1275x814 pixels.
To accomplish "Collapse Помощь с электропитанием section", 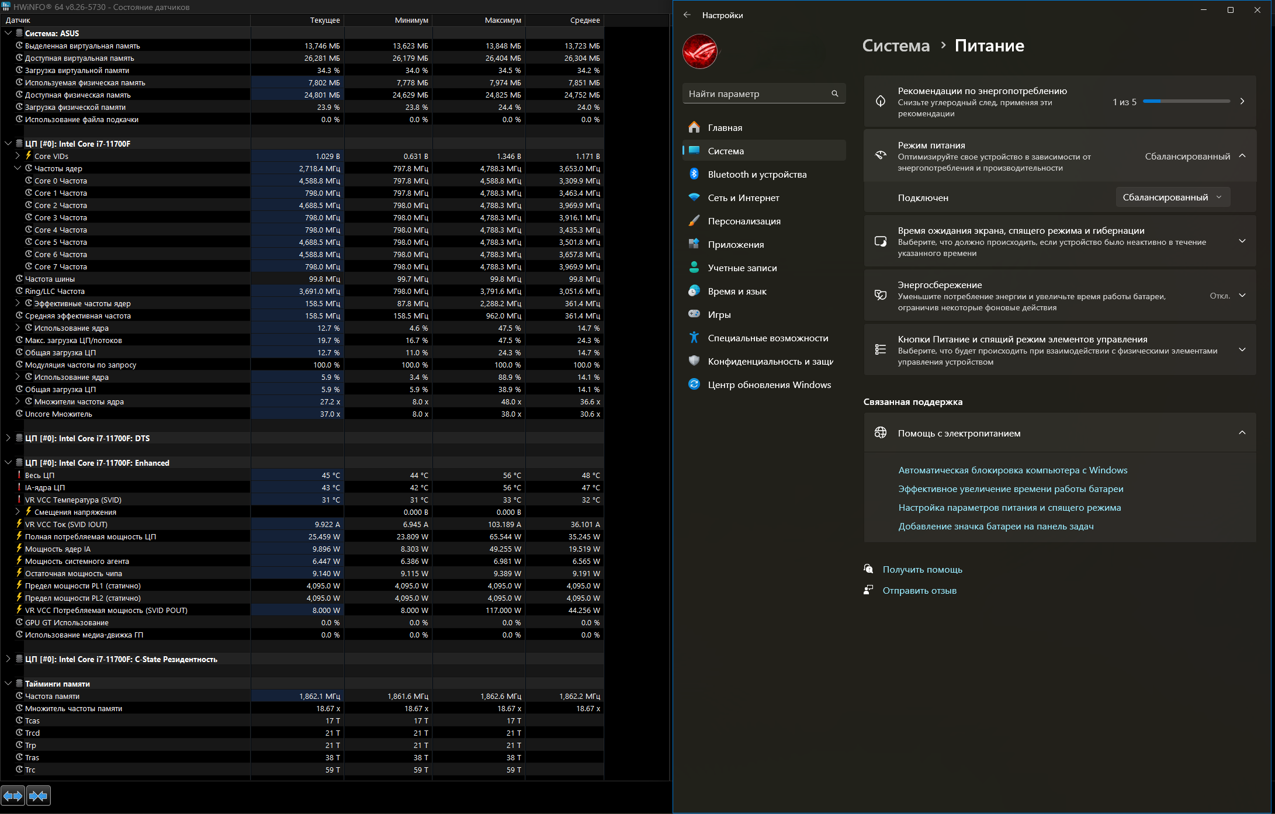I will tap(1242, 433).
